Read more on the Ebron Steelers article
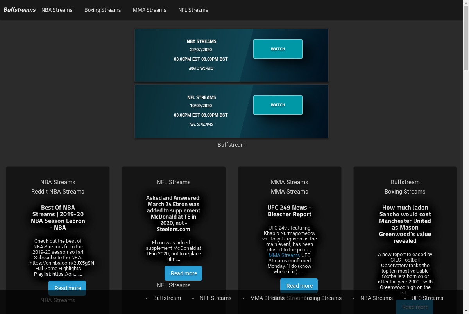Screen dimensions: 469x314 coord(183,273)
